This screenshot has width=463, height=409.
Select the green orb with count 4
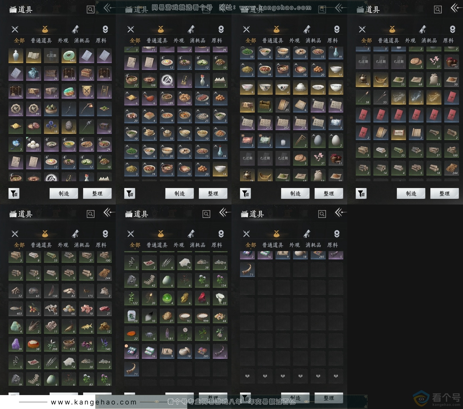[167, 298]
